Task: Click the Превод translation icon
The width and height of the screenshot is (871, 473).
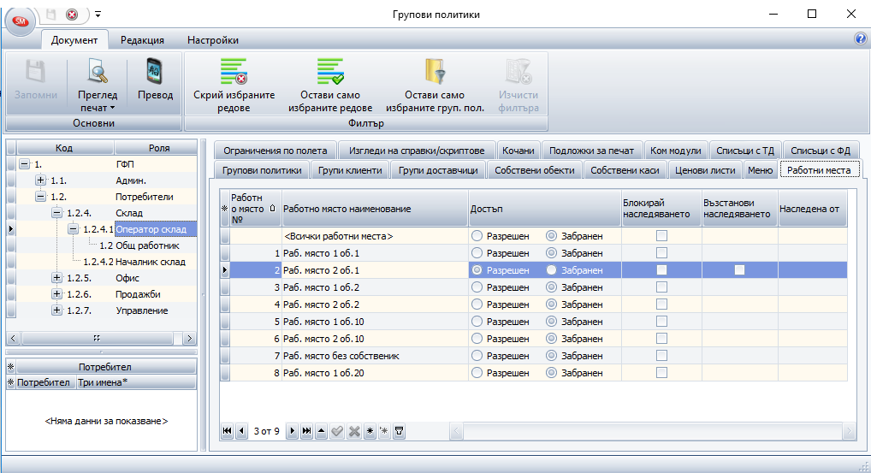Action: pos(155,72)
